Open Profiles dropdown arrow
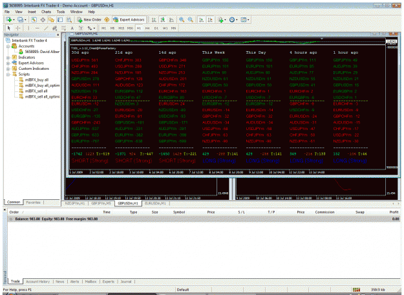This screenshot has height=295, width=404. (25, 20)
